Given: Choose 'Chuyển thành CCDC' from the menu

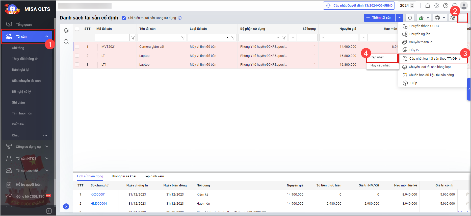Looking at the screenshot, I should 424,26.
